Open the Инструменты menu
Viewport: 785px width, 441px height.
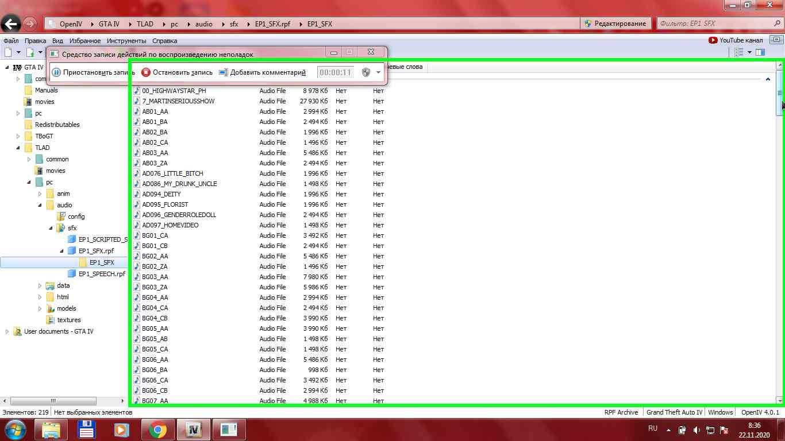[x=126, y=41]
